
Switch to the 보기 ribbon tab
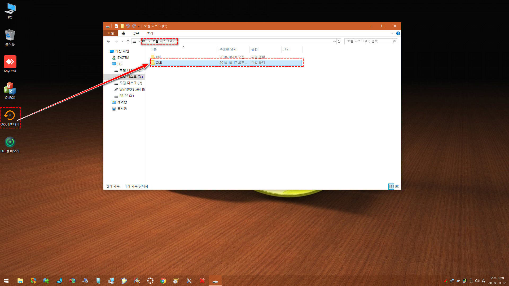[150, 33]
